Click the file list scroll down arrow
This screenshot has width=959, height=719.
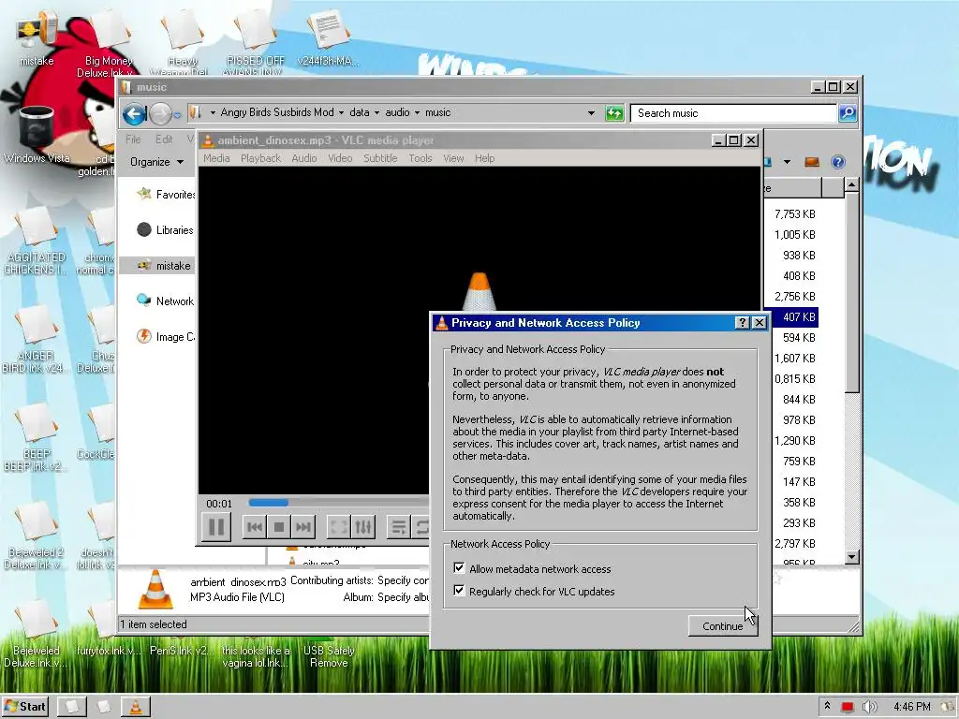[x=851, y=557]
